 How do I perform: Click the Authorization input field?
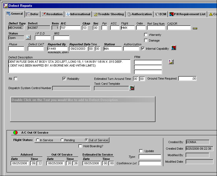[131, 49]
